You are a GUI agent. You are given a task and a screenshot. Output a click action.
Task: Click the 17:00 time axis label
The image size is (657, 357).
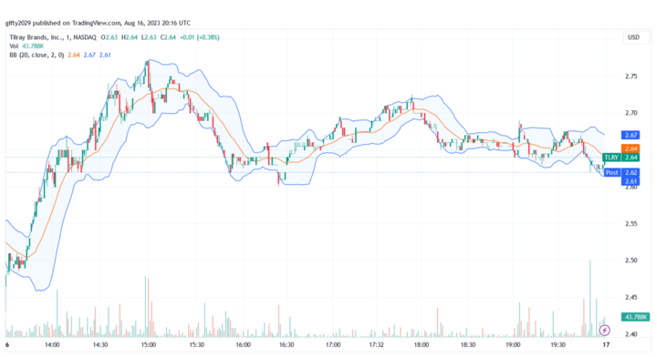click(333, 345)
